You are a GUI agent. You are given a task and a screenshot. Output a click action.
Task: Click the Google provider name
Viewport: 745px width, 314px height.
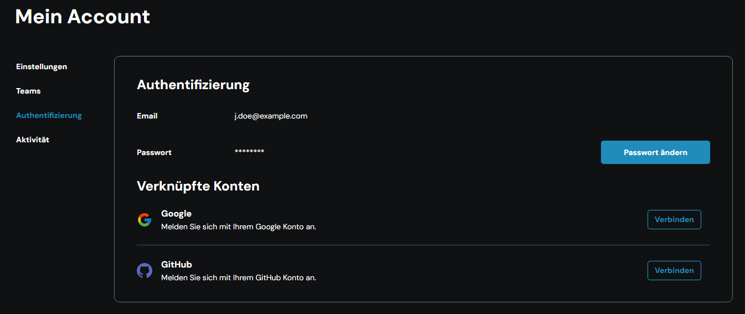(x=176, y=213)
